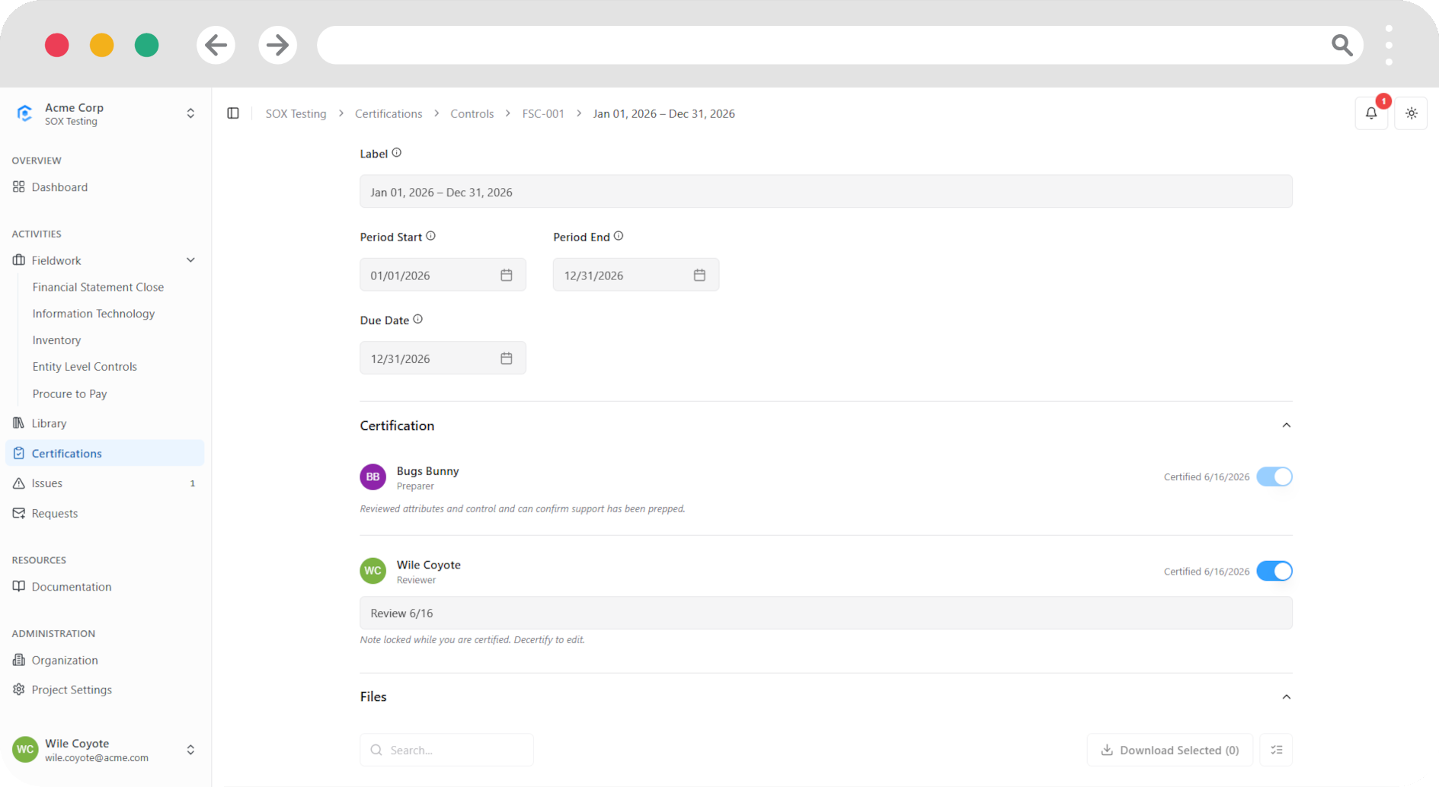Open the Financial Statement Close item
This screenshot has width=1439, height=787.
coord(98,287)
